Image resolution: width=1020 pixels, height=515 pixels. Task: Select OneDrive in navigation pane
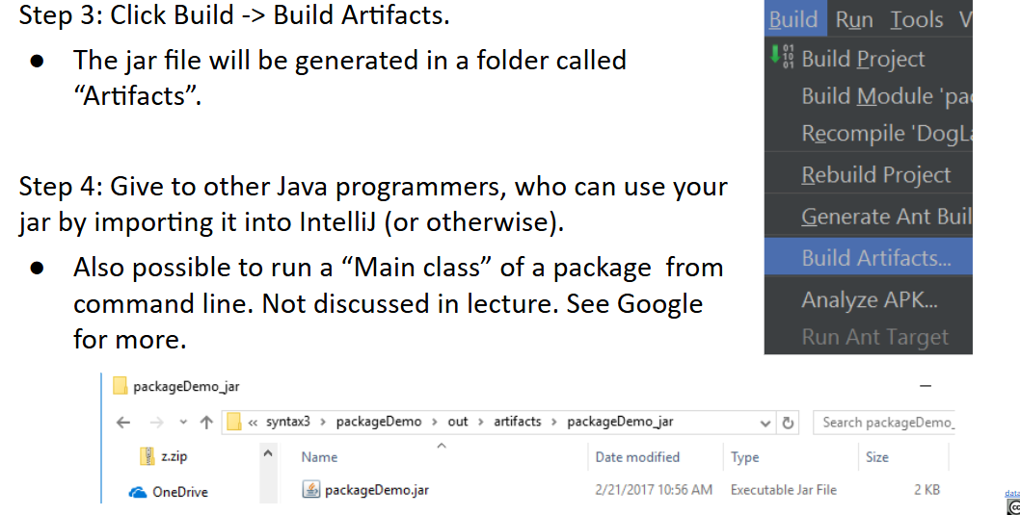(x=179, y=492)
